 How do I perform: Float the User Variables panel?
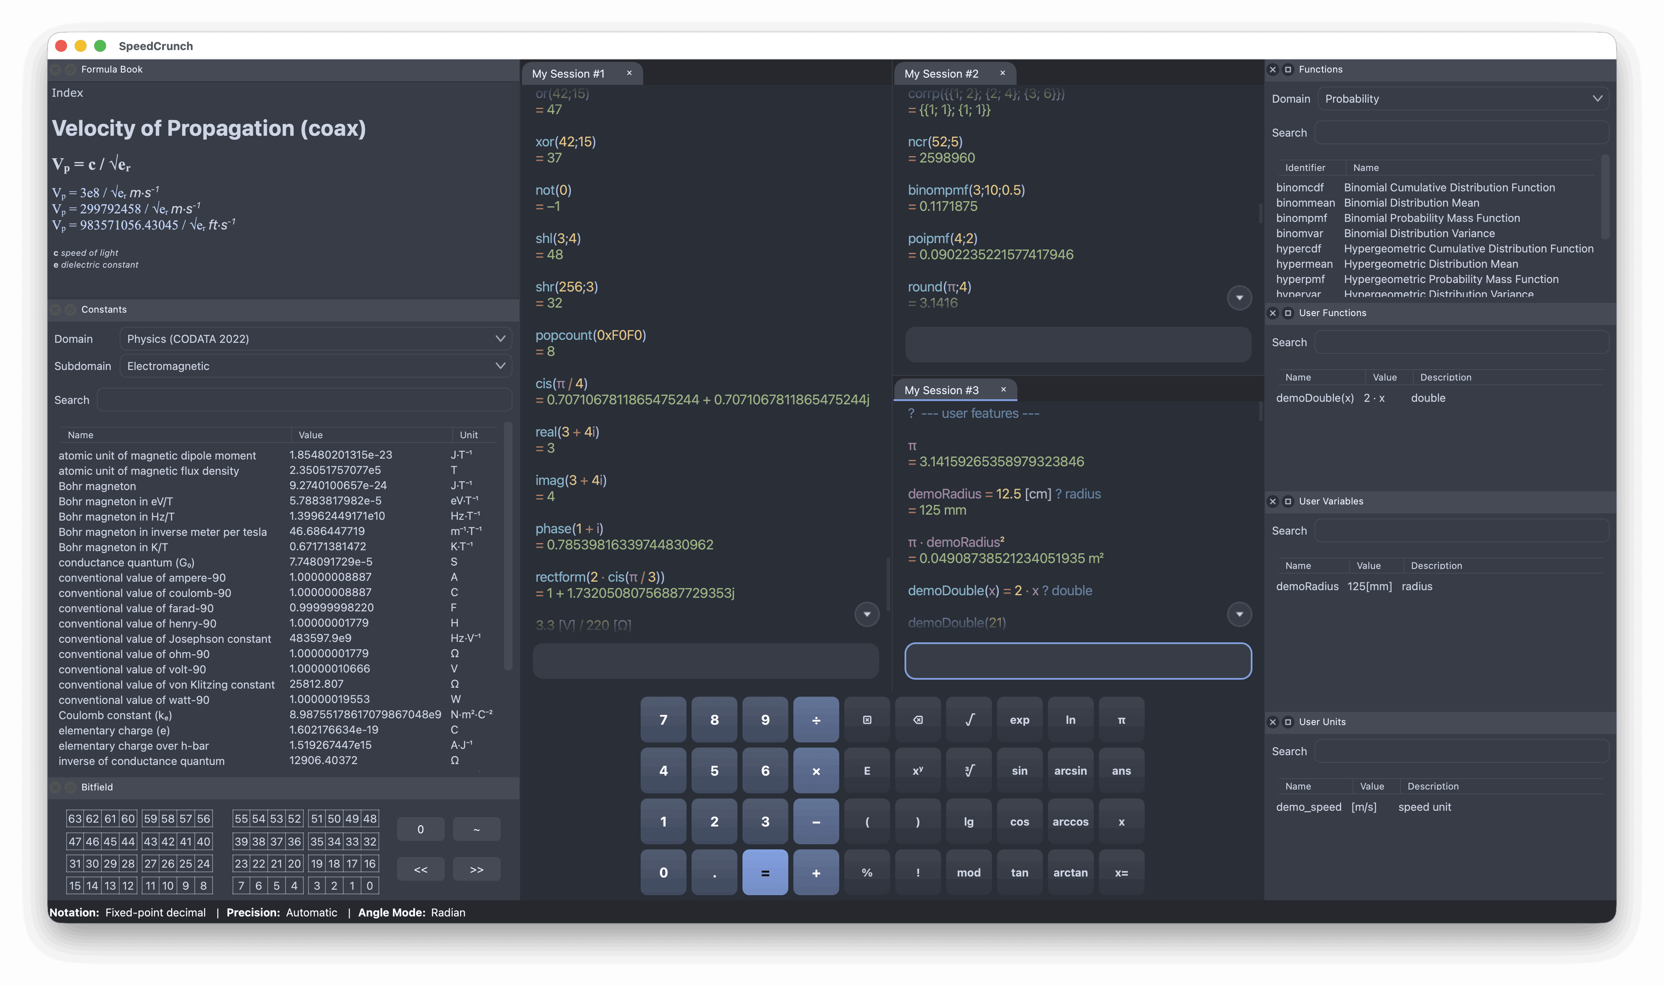[x=1288, y=501]
